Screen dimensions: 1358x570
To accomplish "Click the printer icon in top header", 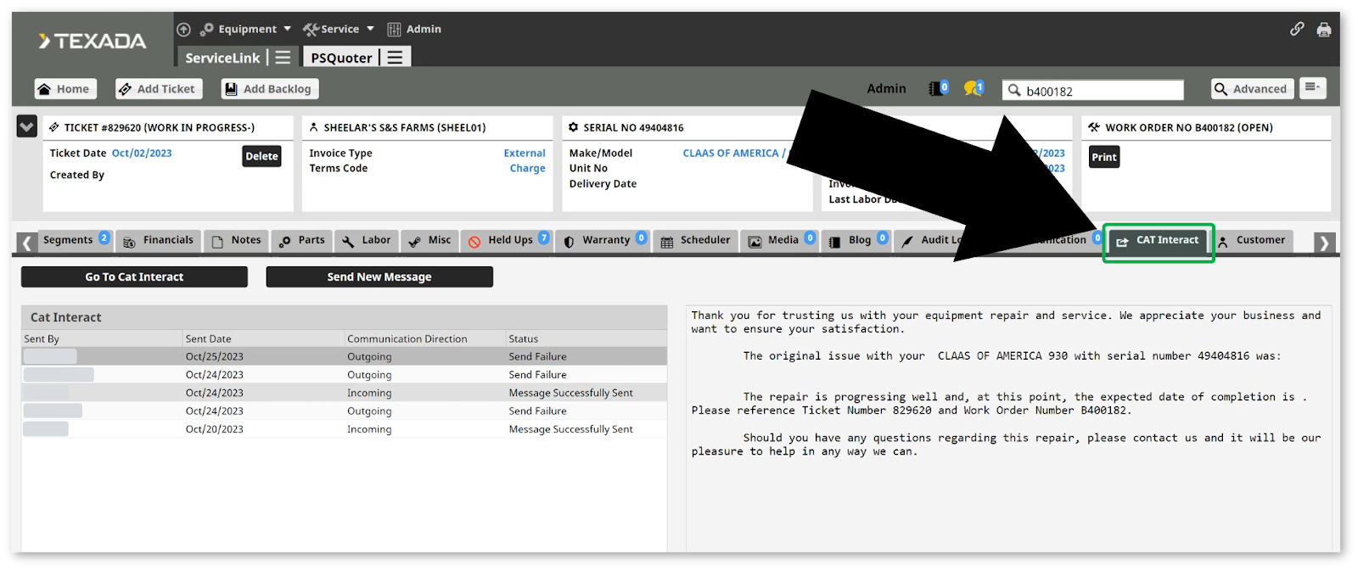I will (x=1323, y=30).
